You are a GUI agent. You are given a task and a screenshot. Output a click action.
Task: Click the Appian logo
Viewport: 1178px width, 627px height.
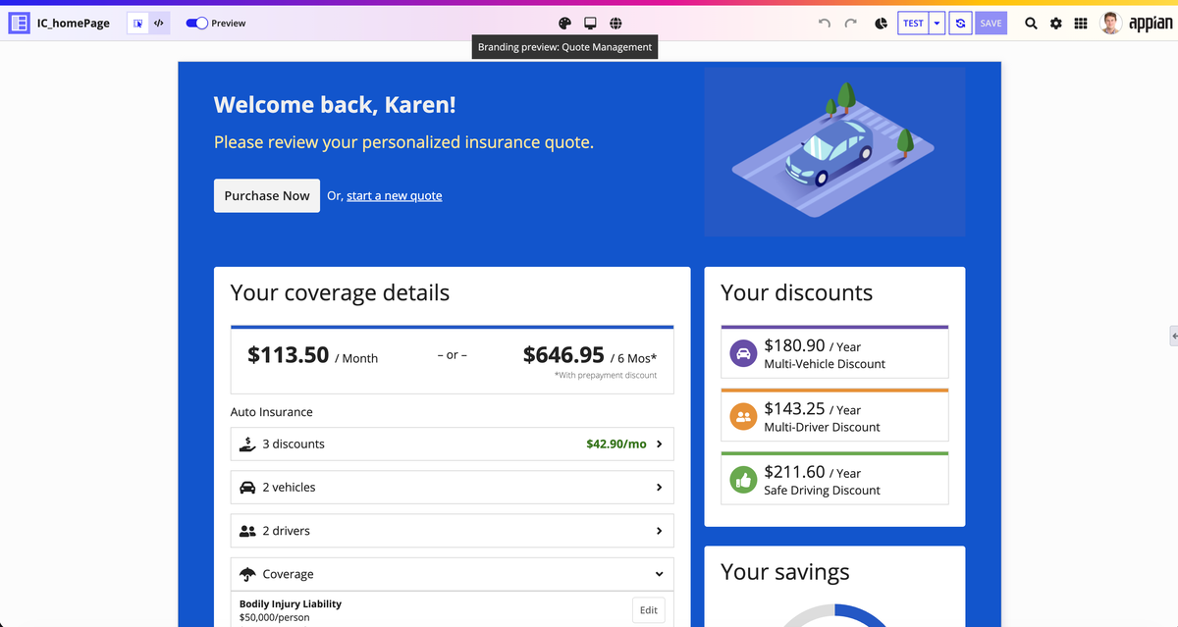click(1151, 24)
